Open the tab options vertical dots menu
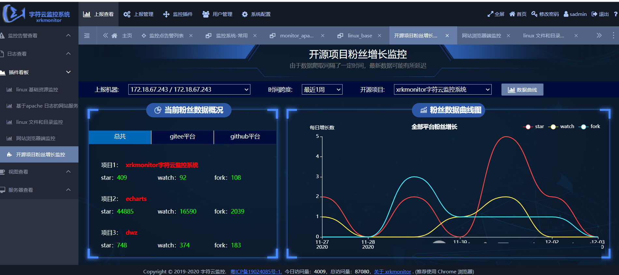This screenshot has height=275, width=619. pos(613,35)
